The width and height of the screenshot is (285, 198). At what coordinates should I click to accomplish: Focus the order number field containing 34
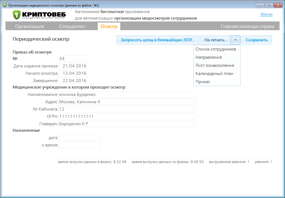coord(72,59)
